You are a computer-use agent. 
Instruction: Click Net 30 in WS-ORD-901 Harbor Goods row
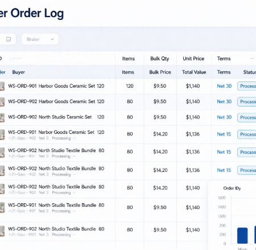tap(224, 86)
